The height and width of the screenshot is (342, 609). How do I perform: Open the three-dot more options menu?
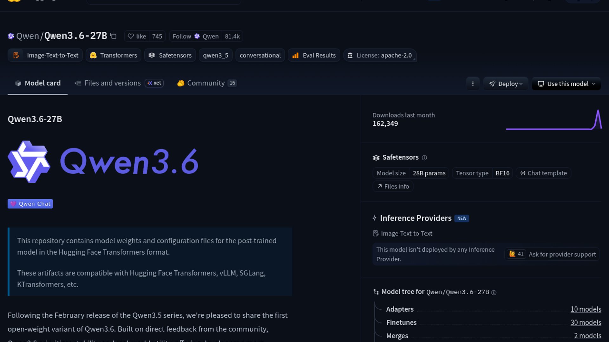click(473, 84)
